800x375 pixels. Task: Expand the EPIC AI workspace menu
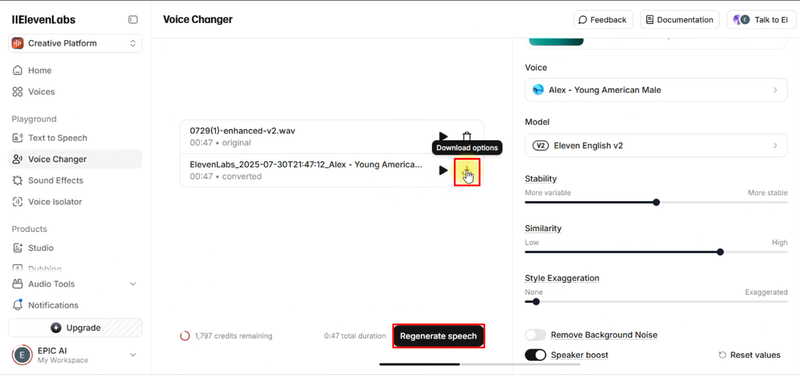click(x=133, y=355)
